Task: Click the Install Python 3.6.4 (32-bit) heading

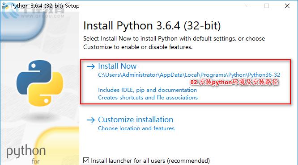Action: pos(152,26)
